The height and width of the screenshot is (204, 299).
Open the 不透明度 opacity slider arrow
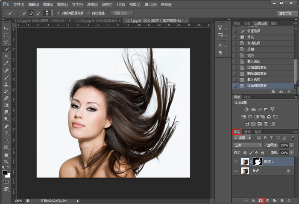click(x=292, y=145)
